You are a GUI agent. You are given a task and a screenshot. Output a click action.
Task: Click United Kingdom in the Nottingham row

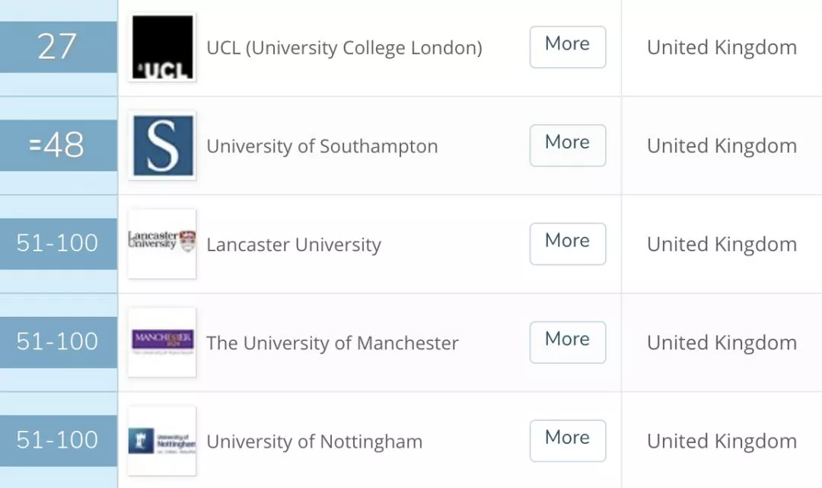tap(722, 442)
